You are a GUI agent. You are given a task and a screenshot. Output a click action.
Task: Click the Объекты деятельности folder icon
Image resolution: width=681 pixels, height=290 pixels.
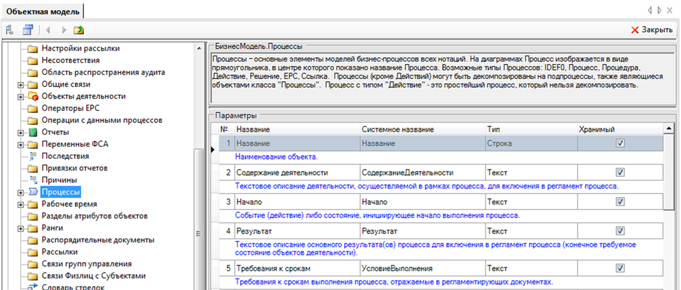click(33, 96)
